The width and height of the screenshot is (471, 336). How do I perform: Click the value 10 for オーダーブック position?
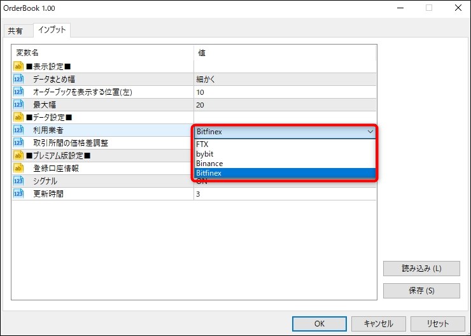285,92
